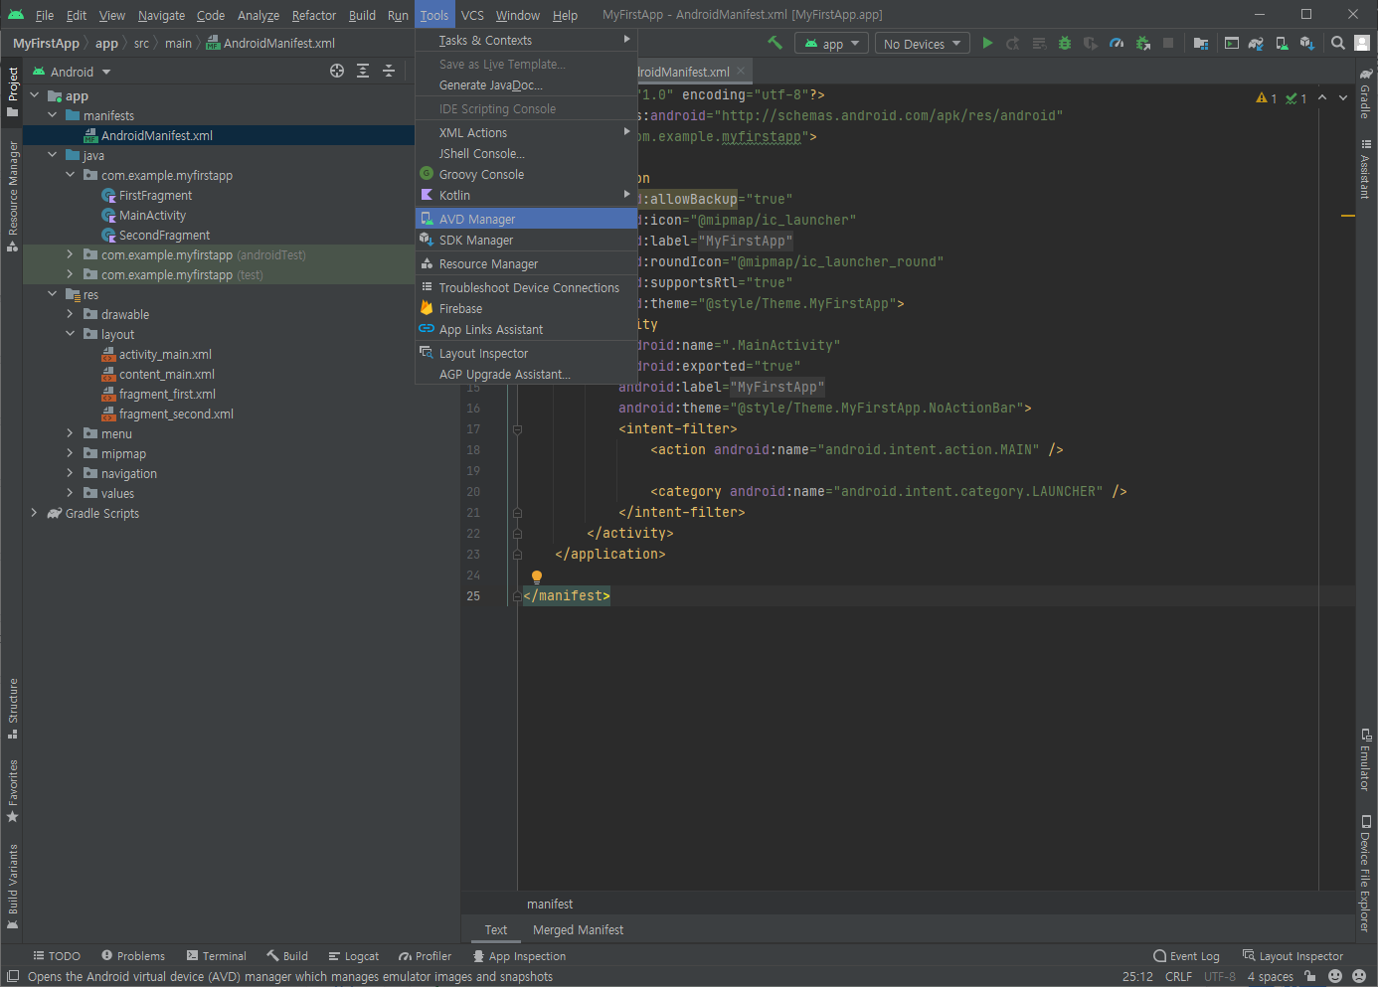1378x987 pixels.
Task: Click the src breadcrumb in navigation bar
Action: pos(141,43)
